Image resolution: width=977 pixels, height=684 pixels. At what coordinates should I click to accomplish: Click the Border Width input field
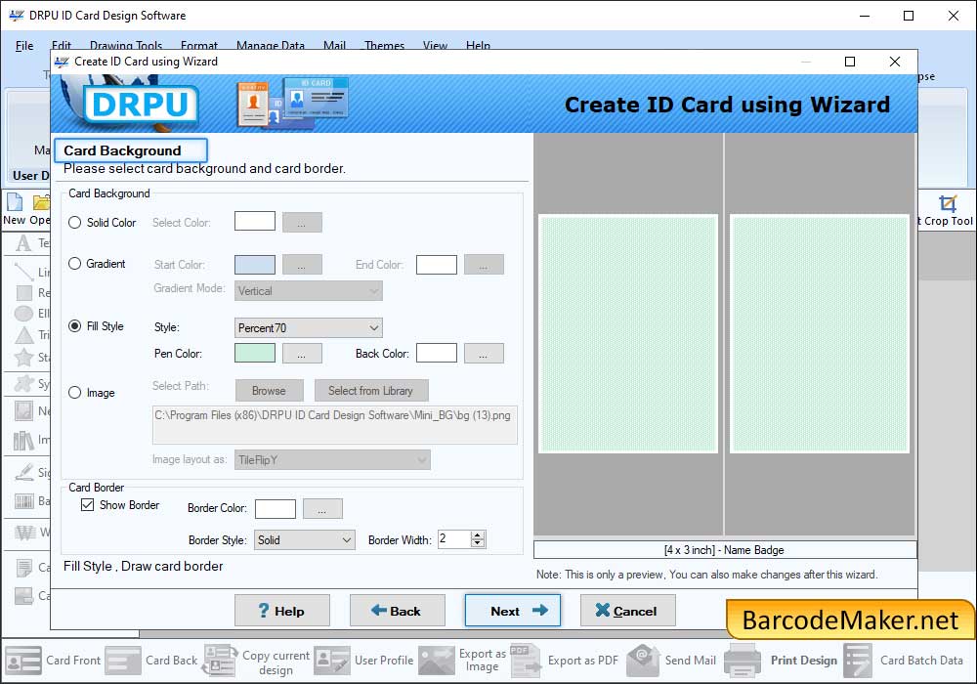(454, 538)
